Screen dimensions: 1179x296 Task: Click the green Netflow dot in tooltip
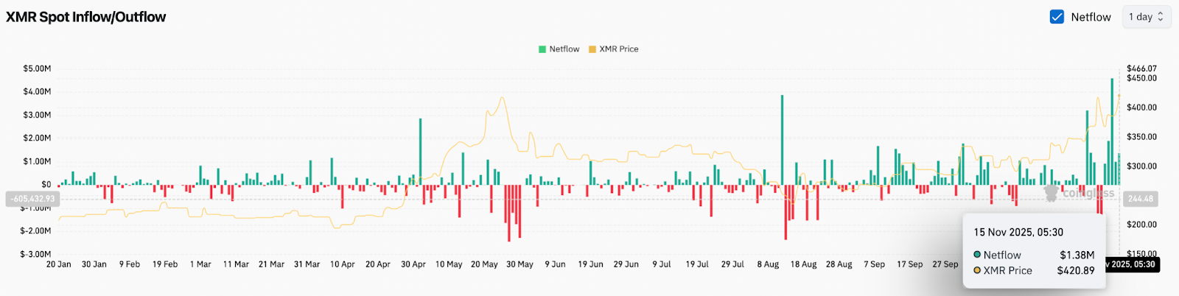977,255
